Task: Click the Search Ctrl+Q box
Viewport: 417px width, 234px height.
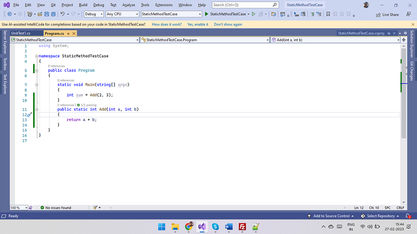Action: click(243, 5)
